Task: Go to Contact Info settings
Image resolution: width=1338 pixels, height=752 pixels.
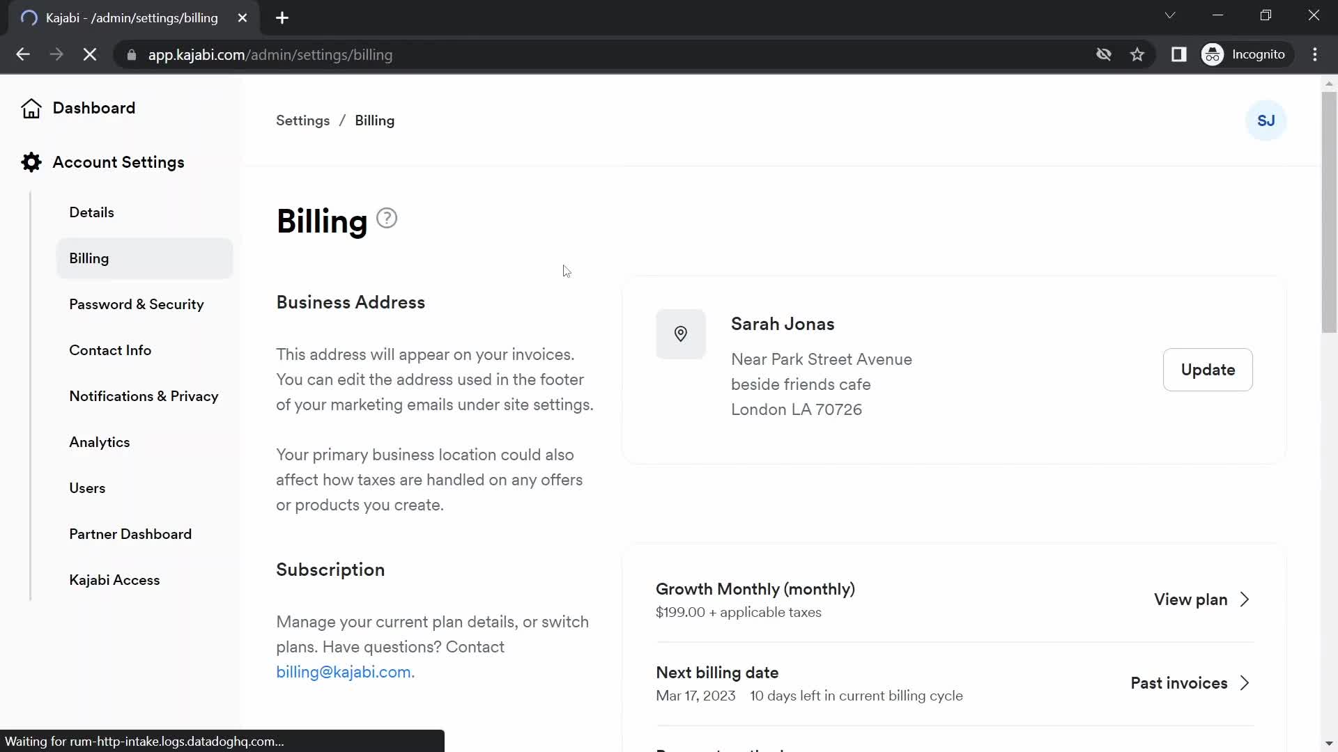Action: click(x=110, y=350)
